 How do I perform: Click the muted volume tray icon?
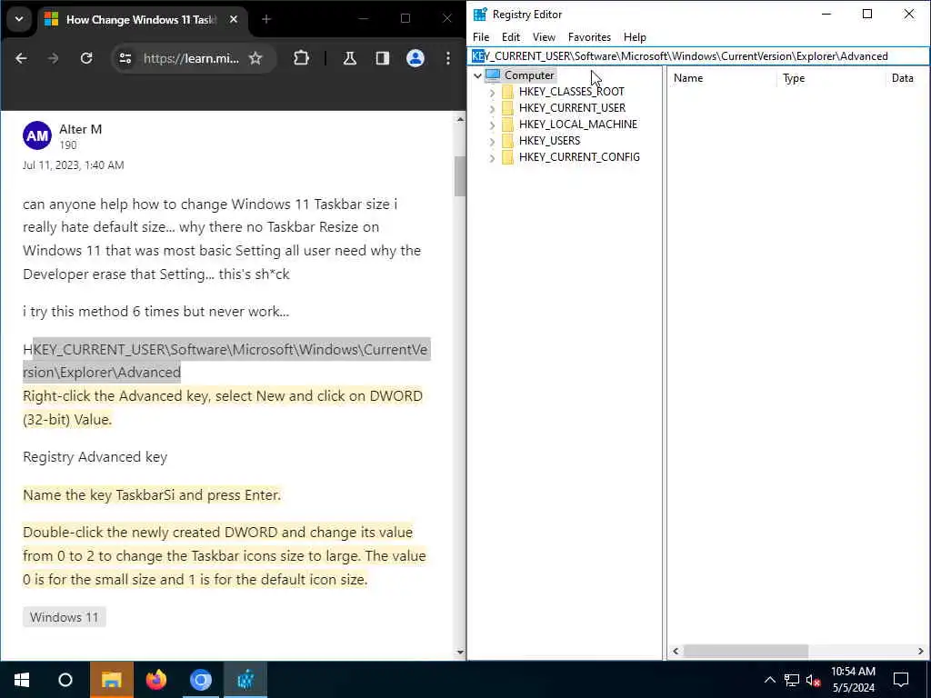[x=814, y=680]
